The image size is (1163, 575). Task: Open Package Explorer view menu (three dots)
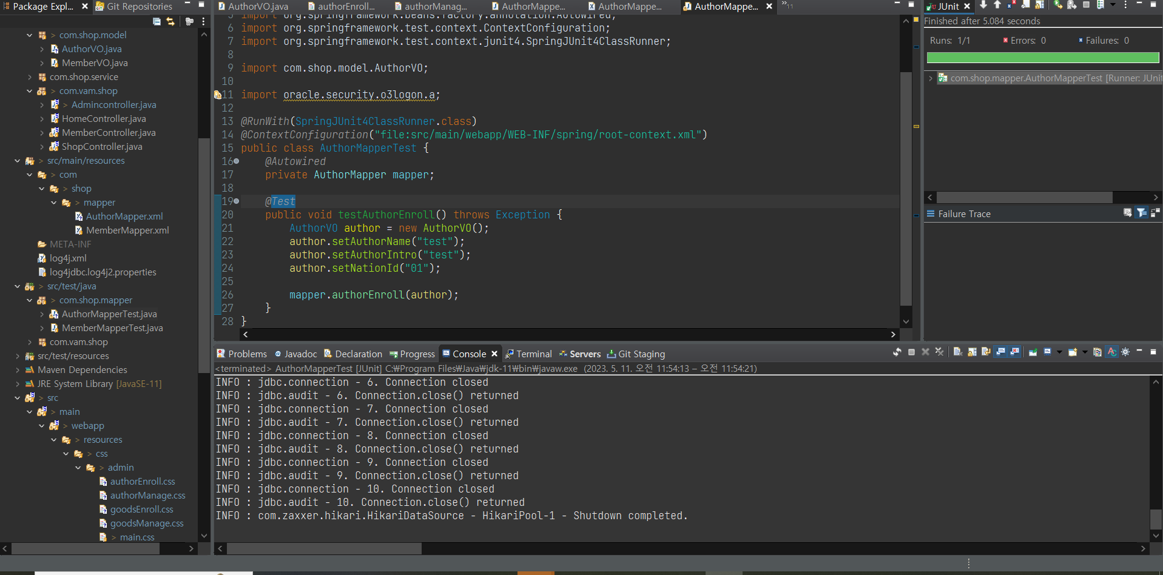click(x=203, y=21)
